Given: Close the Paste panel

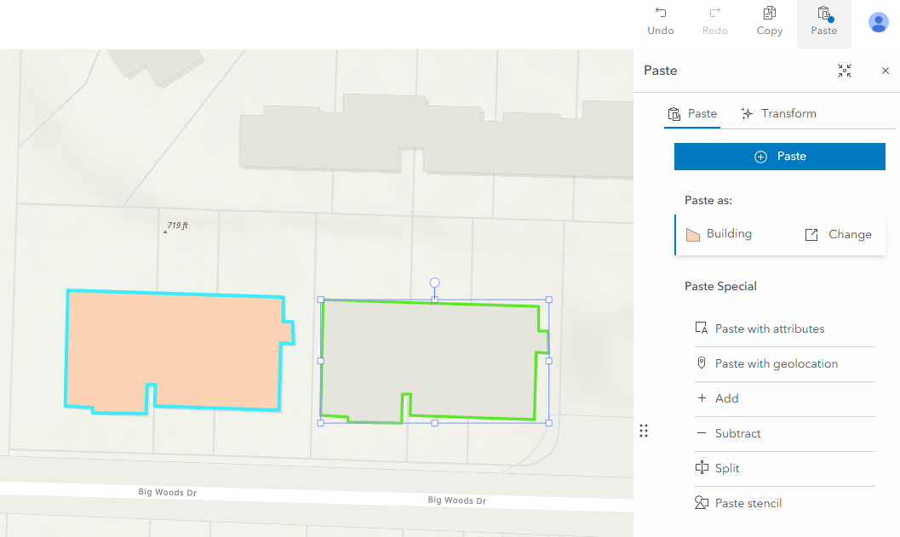Looking at the screenshot, I should 885,71.
